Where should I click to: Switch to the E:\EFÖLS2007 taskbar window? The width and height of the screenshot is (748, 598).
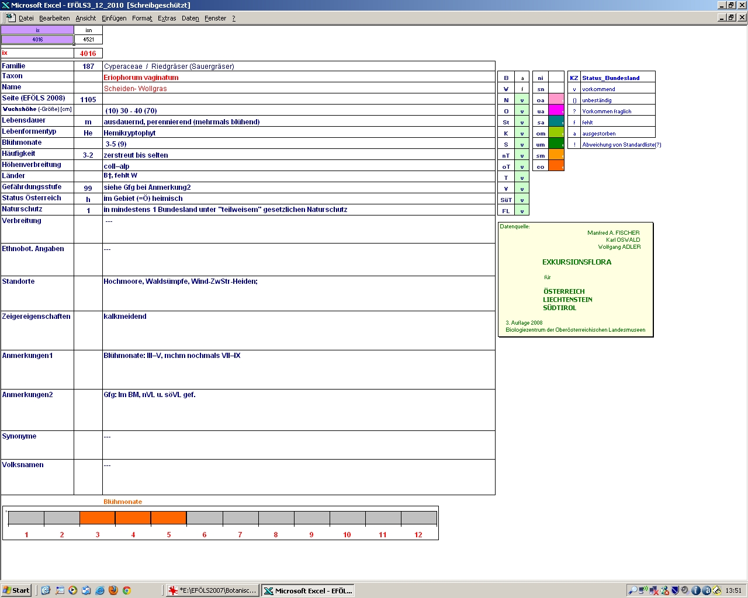point(212,590)
